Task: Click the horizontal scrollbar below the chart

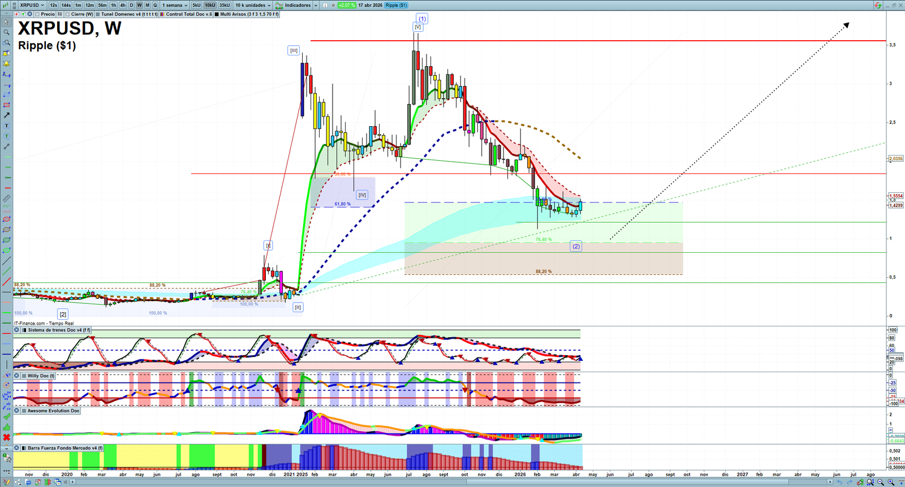Action: click(x=450, y=482)
